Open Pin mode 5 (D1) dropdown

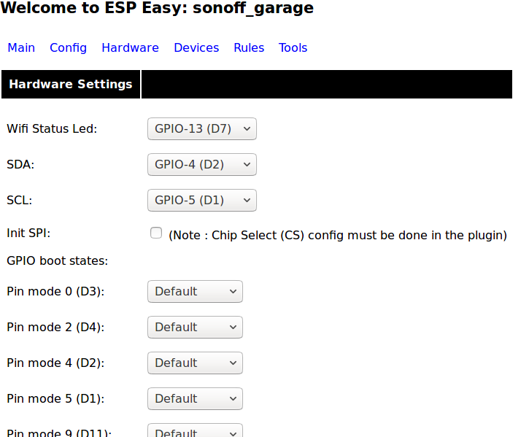coord(195,399)
